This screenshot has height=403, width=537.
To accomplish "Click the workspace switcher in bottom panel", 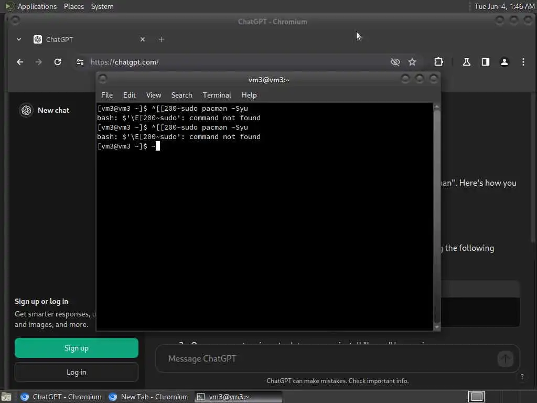I will (476, 397).
